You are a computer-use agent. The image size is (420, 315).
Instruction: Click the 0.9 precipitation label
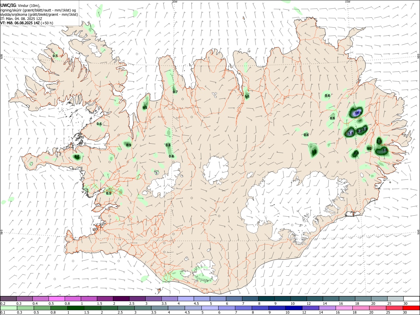tap(129, 145)
